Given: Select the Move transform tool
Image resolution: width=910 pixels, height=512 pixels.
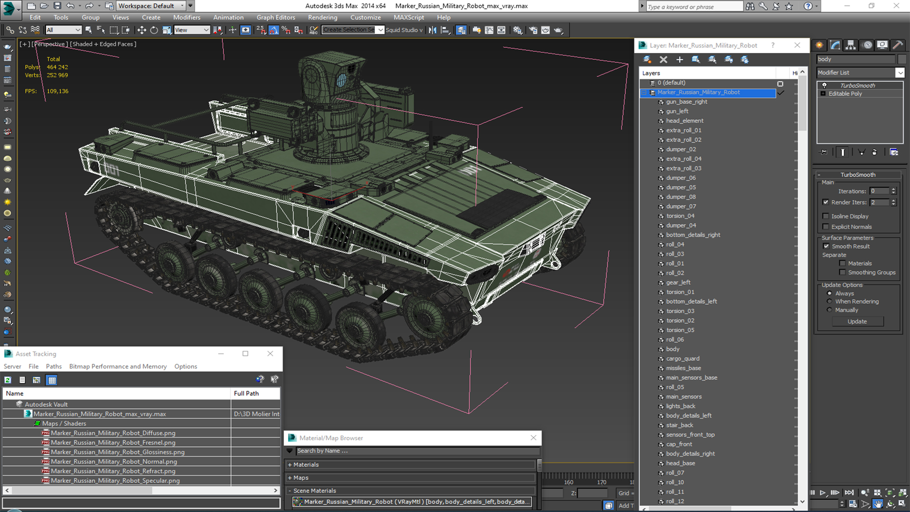Looking at the screenshot, I should [141, 30].
